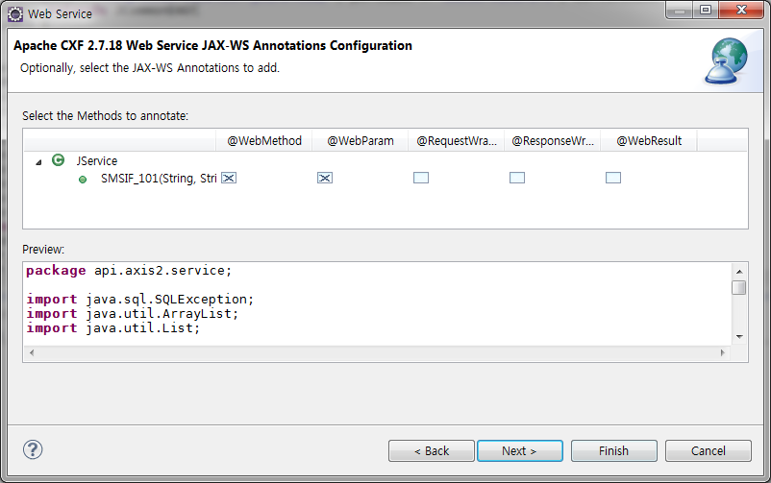Click the green method icon beside SMSIF_101
Image resolution: width=771 pixels, height=483 pixels.
(x=83, y=180)
